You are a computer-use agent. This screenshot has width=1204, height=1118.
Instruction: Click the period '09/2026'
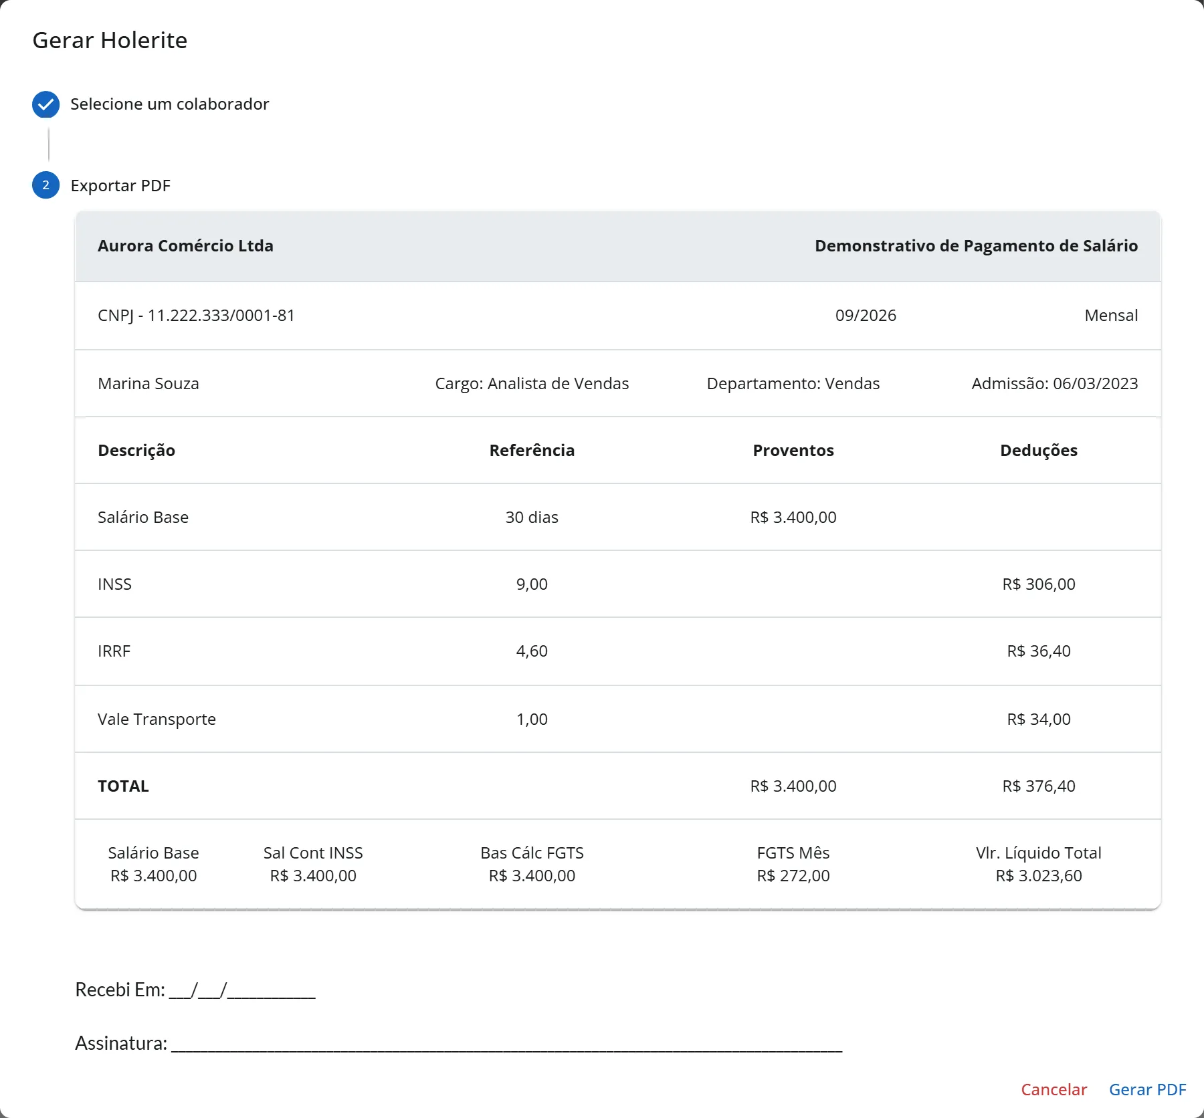(x=866, y=316)
